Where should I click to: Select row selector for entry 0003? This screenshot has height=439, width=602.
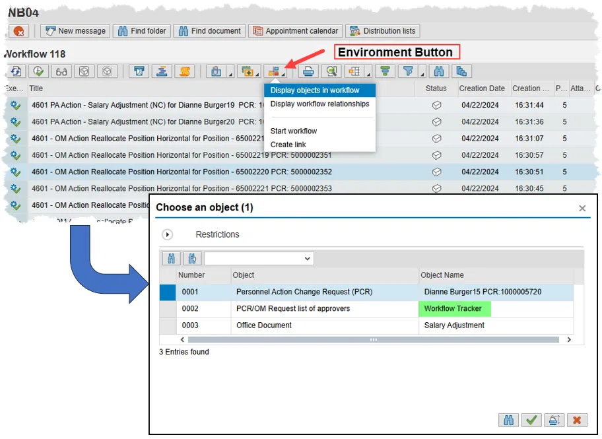point(168,325)
